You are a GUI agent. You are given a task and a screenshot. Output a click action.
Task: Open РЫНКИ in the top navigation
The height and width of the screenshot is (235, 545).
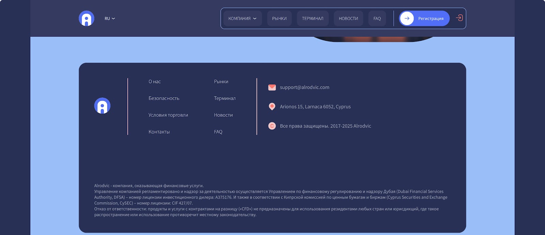279,18
